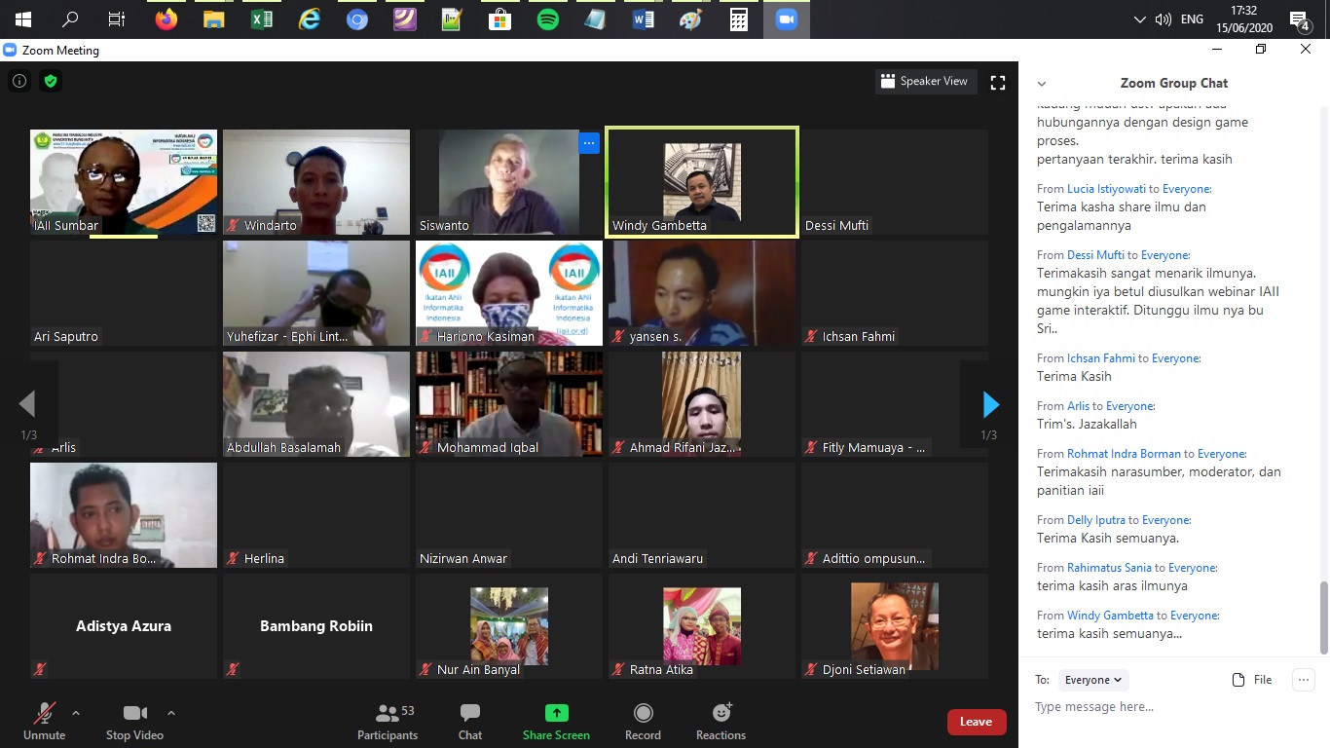Collapse the Zoom Group Chat chevron
Viewport: 1330px width, 748px height.
click(1042, 84)
